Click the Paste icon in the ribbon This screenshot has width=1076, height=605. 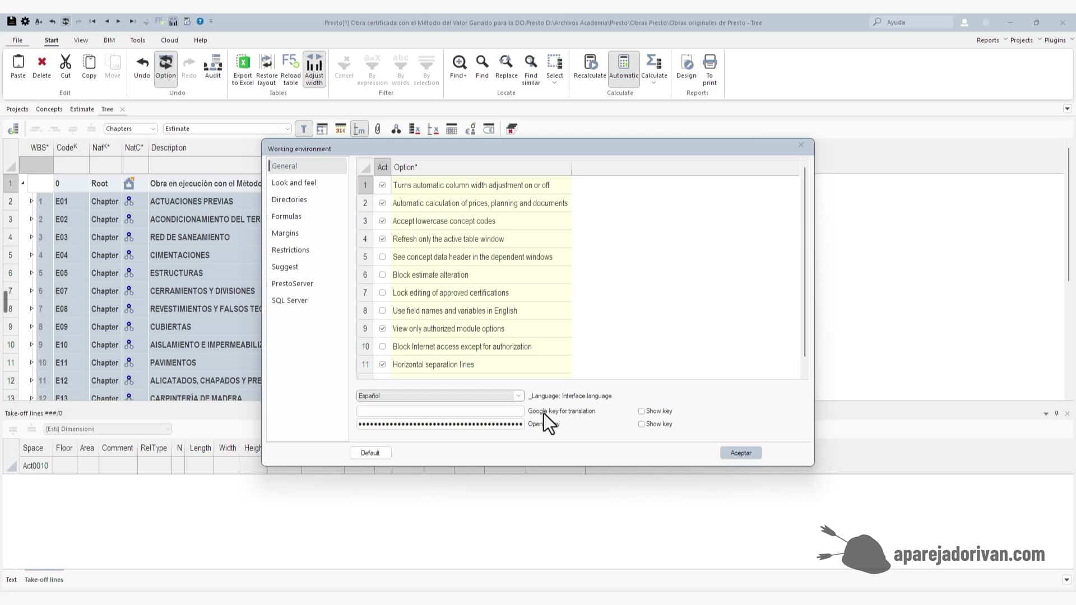(x=18, y=66)
